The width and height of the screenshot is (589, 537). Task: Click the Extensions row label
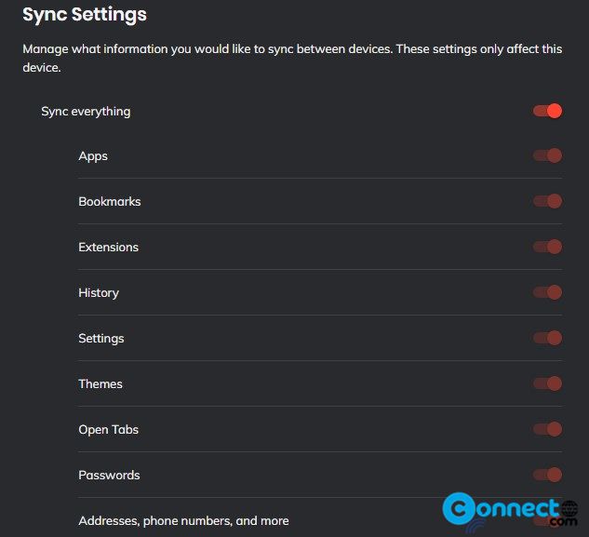point(109,248)
